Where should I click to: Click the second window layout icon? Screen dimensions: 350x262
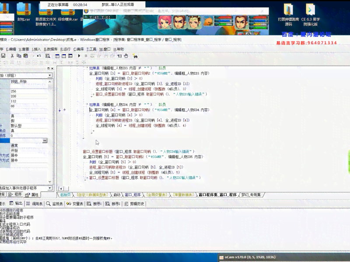[x=64, y=56]
